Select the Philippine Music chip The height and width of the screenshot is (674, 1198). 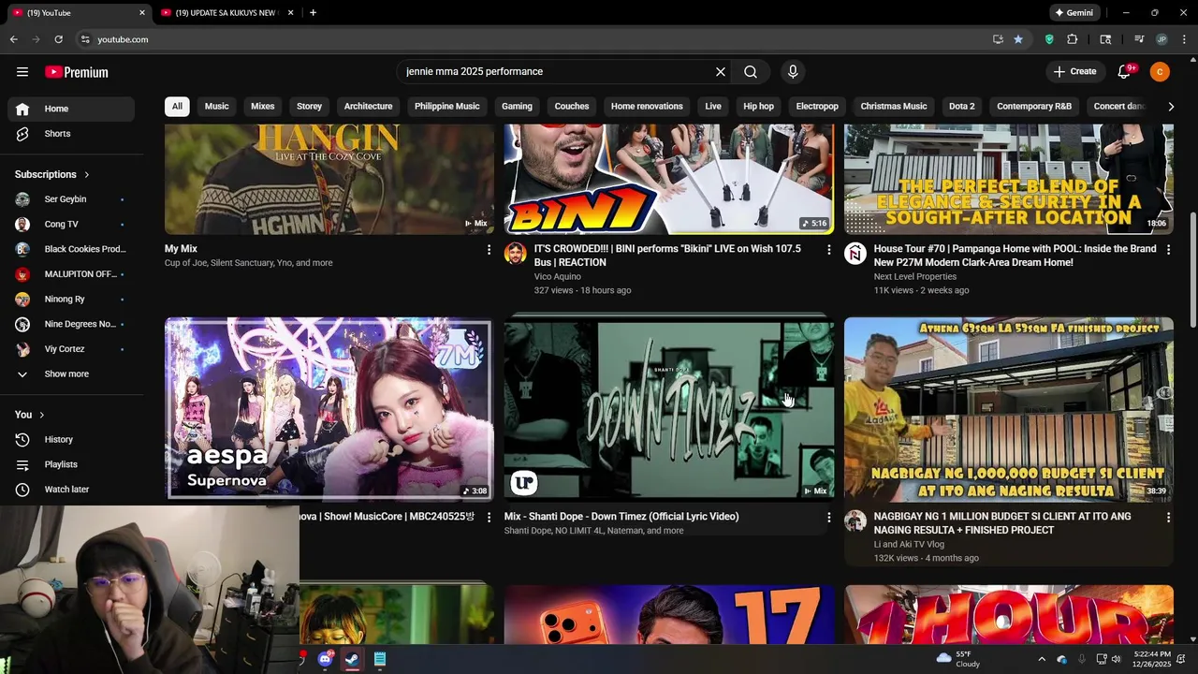(447, 107)
